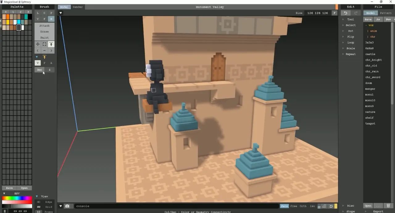Image resolution: width=395 pixels, height=213 pixels.
Task: Activate the region select bracket icon
Action: [x=44, y=44]
